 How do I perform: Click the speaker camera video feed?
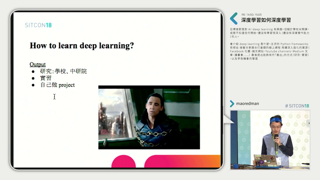[270, 140]
